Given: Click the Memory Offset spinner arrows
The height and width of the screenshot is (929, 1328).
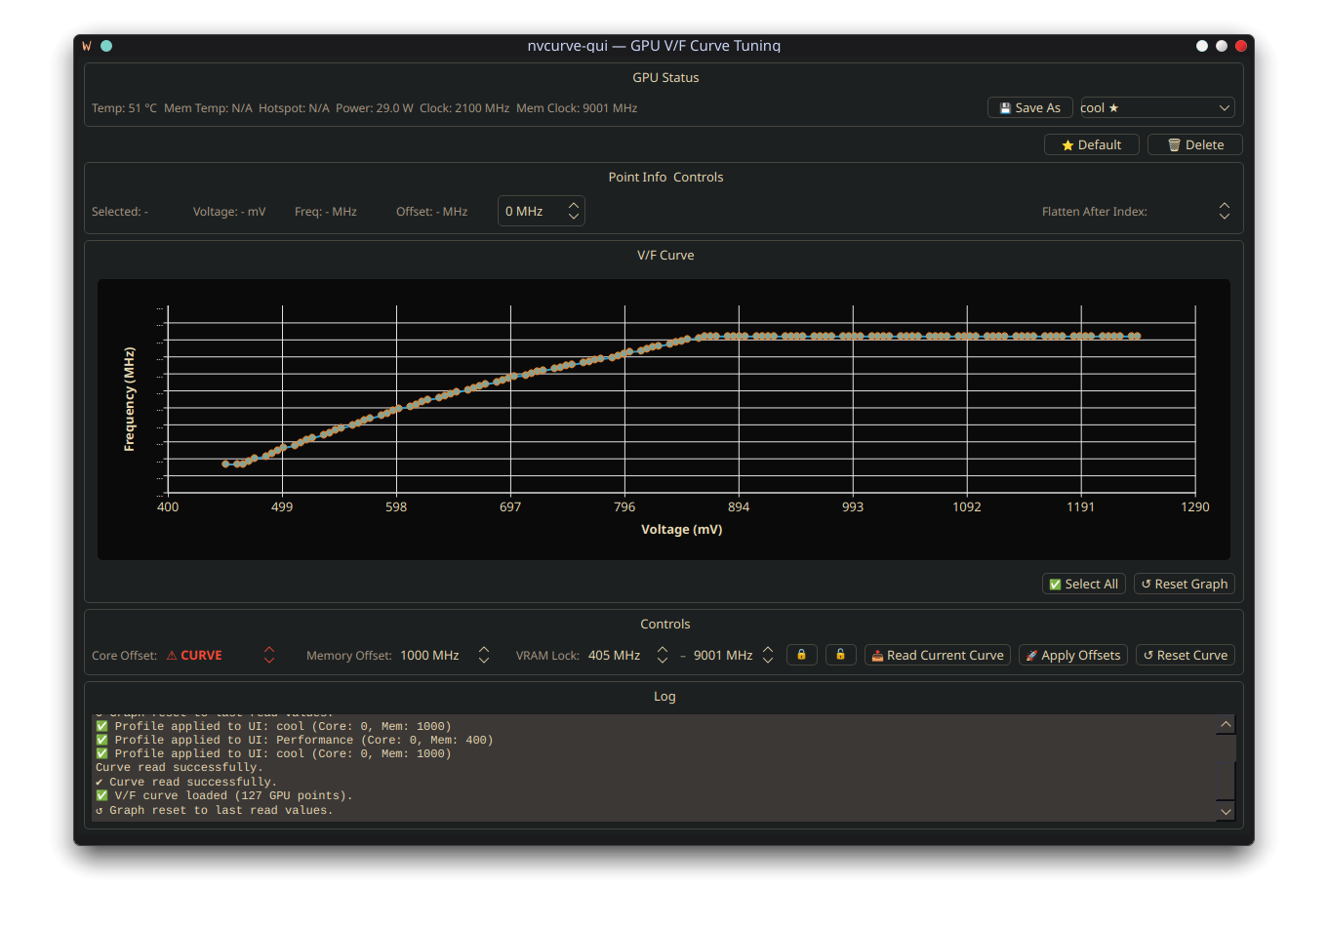Looking at the screenshot, I should coord(484,655).
